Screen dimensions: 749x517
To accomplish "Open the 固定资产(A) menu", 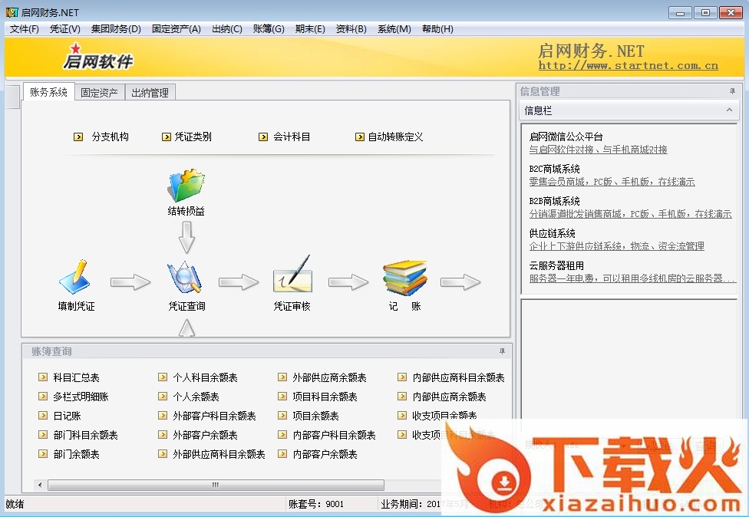I will click(177, 29).
